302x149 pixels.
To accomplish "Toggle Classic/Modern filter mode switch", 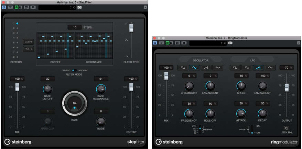I will pos(74,70).
